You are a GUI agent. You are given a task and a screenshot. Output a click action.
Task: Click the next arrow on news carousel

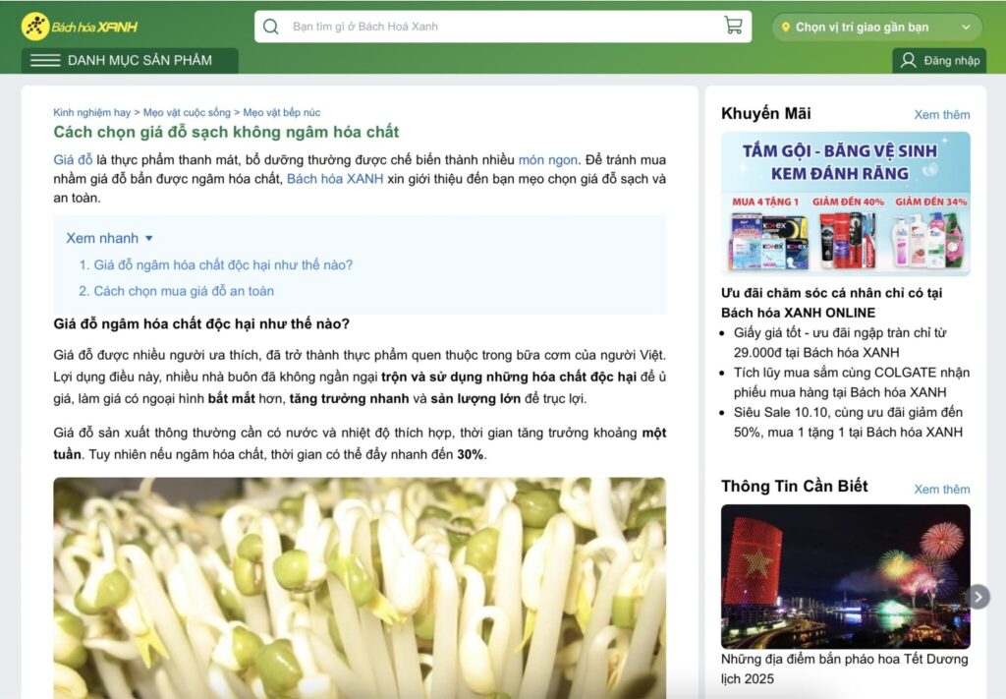pos(978,597)
